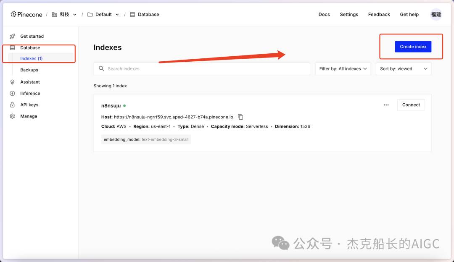Image resolution: width=454 pixels, height=262 pixels.
Task: Expand the 科技 organization dropdown
Action: (x=75, y=14)
